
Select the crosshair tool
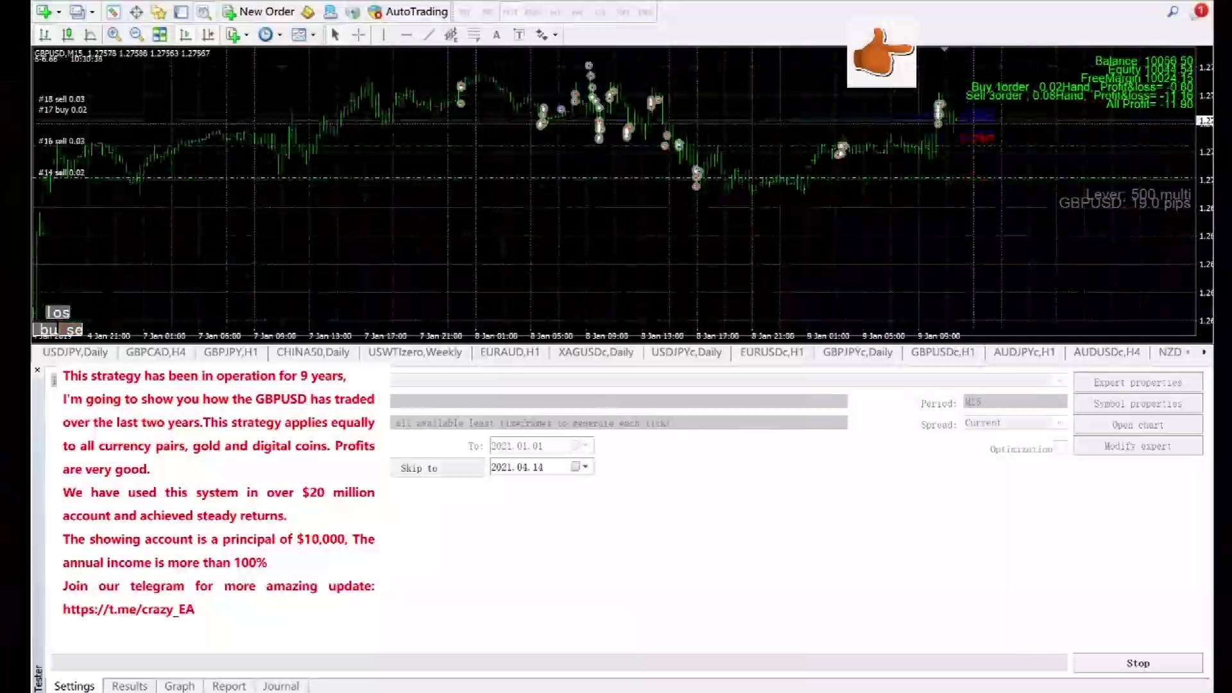359,35
